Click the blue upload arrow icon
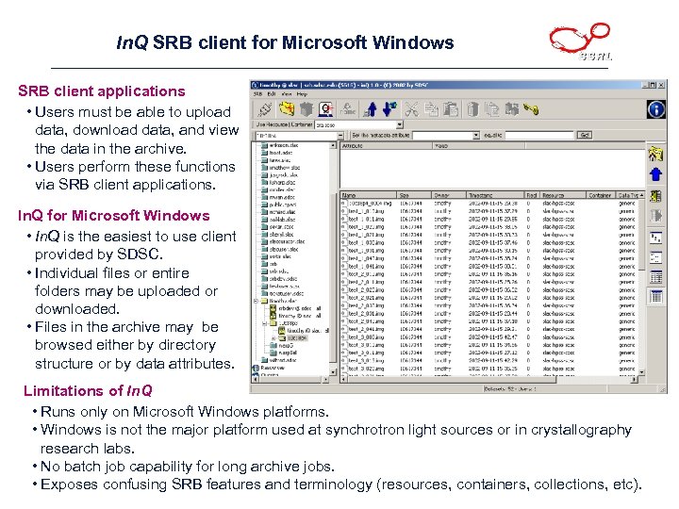The image size is (679, 509). point(372,109)
